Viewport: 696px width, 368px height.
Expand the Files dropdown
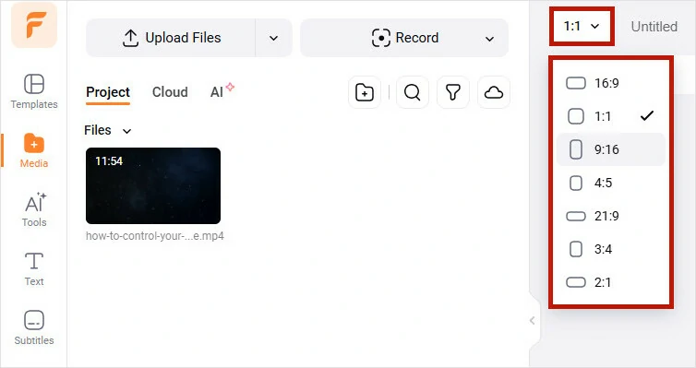tap(108, 130)
